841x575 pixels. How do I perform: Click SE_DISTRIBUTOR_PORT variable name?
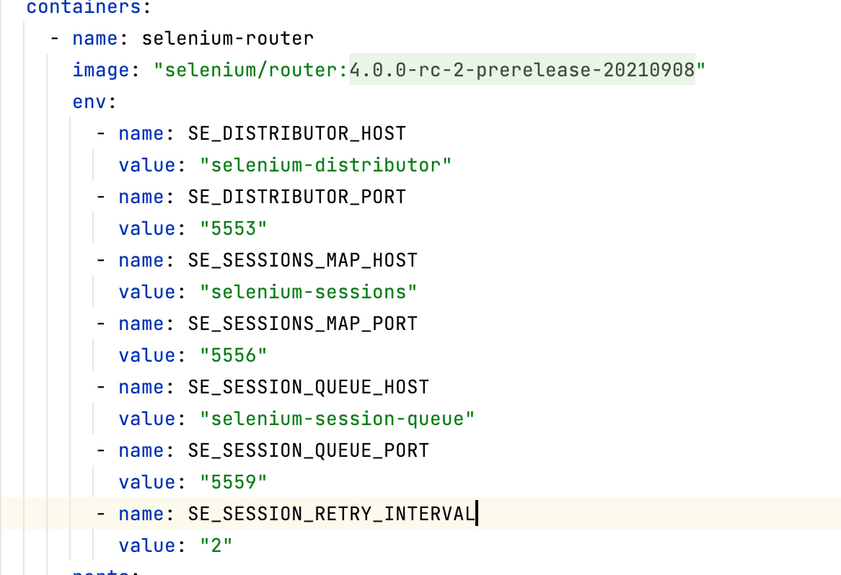coord(296,197)
